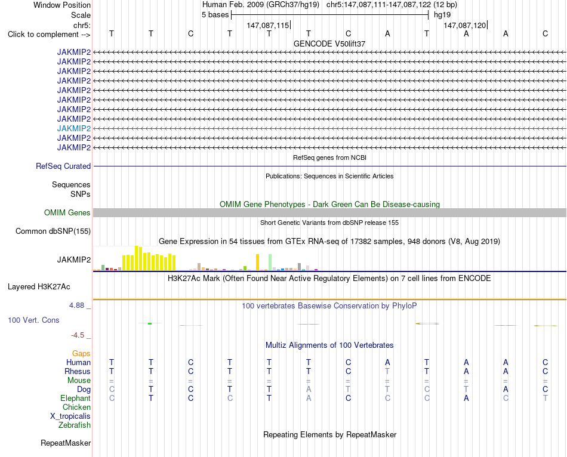Open 'Short Genetic Variants from dbSNP release 155'

[329, 223]
